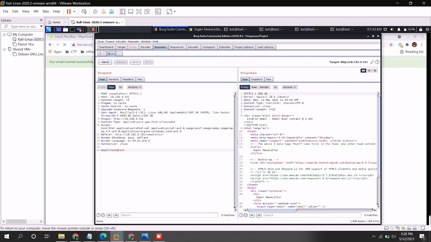Image resolution: width=431 pixels, height=242 pixels.
Task: Select side-by-side split layout view
Action: (363, 71)
